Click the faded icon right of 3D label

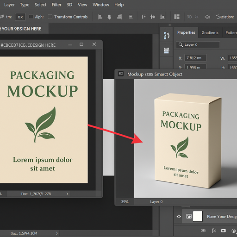click(197, 17)
